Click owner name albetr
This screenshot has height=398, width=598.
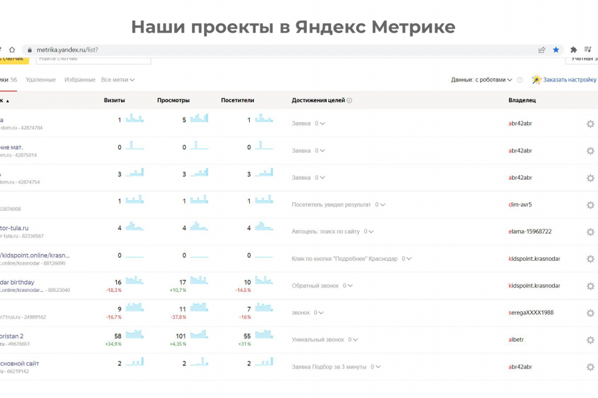click(x=516, y=340)
